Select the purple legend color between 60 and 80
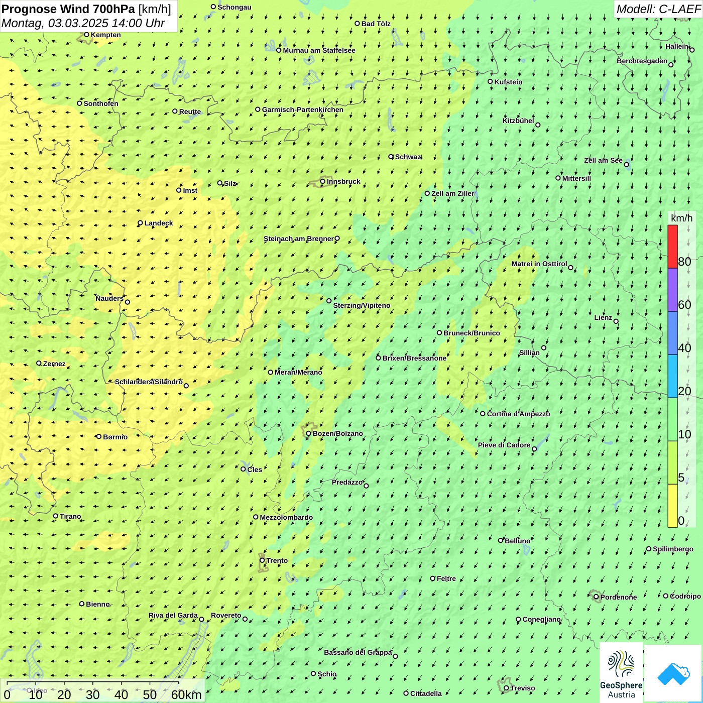This screenshot has width=703, height=703. [x=672, y=290]
